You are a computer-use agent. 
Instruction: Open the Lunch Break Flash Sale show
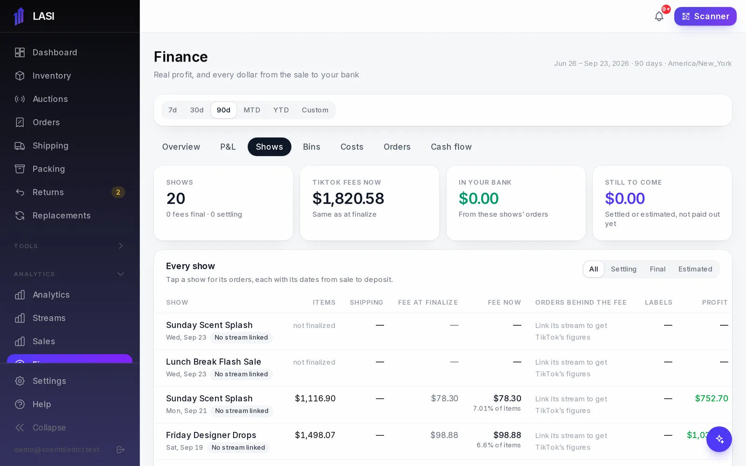pos(443,368)
